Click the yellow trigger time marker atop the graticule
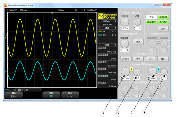Image resolution: width=176 pixels, height=117 pixels. tap(52, 13)
